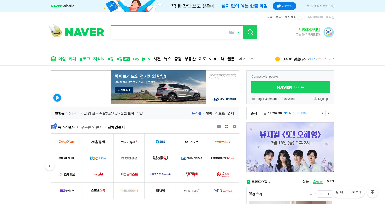Open OhmyNews publisher logo
This screenshot has height=204, width=385.
[x=67, y=142]
